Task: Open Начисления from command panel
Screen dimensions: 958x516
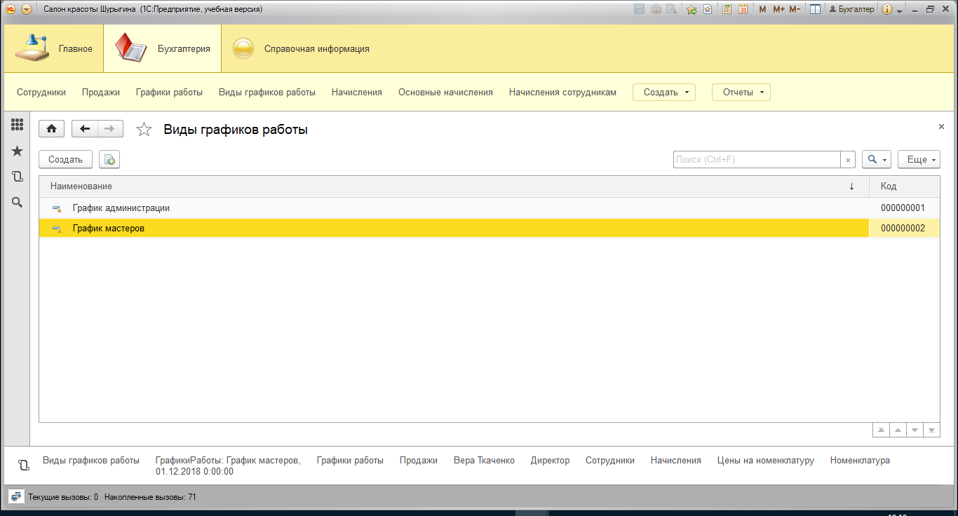Action: pos(357,92)
